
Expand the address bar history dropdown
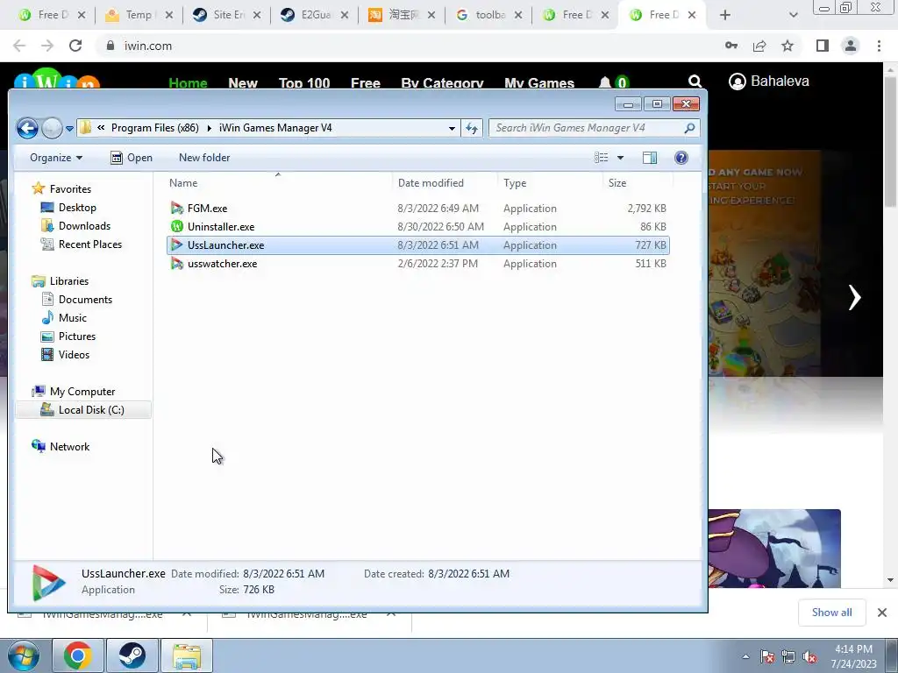tap(452, 128)
